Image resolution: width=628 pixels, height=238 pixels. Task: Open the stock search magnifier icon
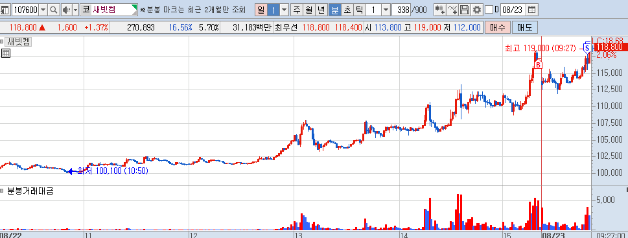point(53,10)
